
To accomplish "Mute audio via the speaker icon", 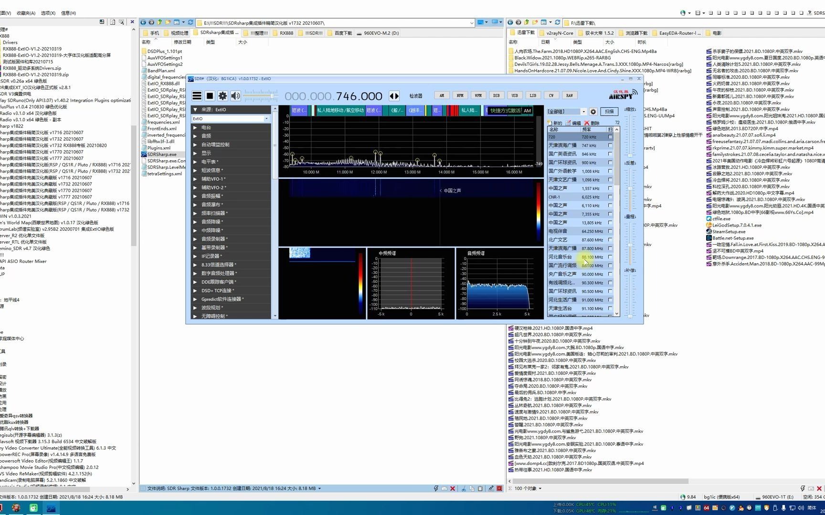I will point(236,96).
